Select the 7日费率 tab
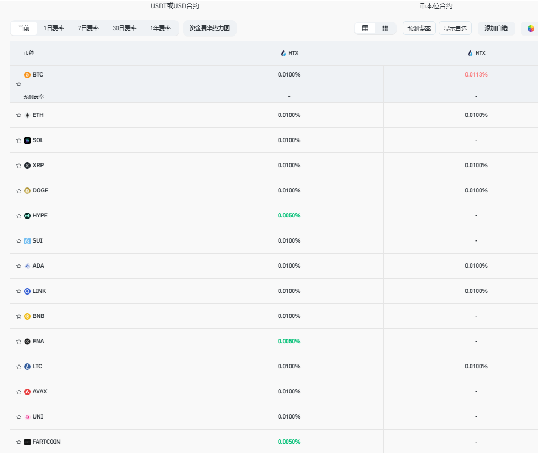This screenshot has height=453, width=538. (88, 28)
